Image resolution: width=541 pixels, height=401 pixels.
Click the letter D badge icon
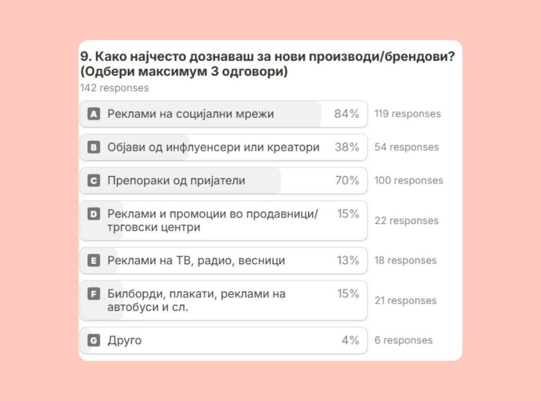point(94,214)
